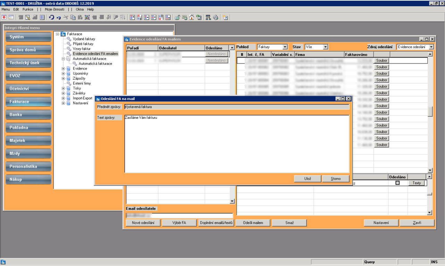Click the network diagram toolbar icon

tap(208, 17)
